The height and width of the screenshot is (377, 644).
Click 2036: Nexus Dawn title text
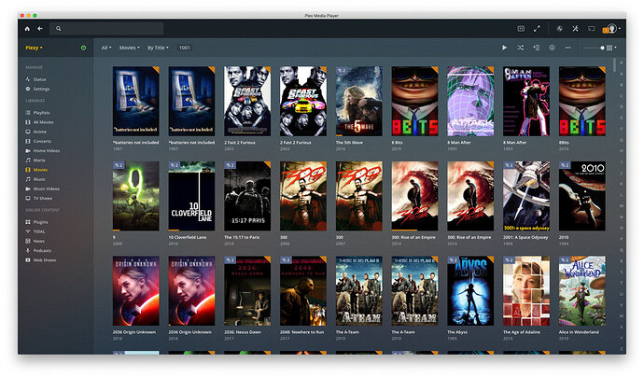(243, 332)
